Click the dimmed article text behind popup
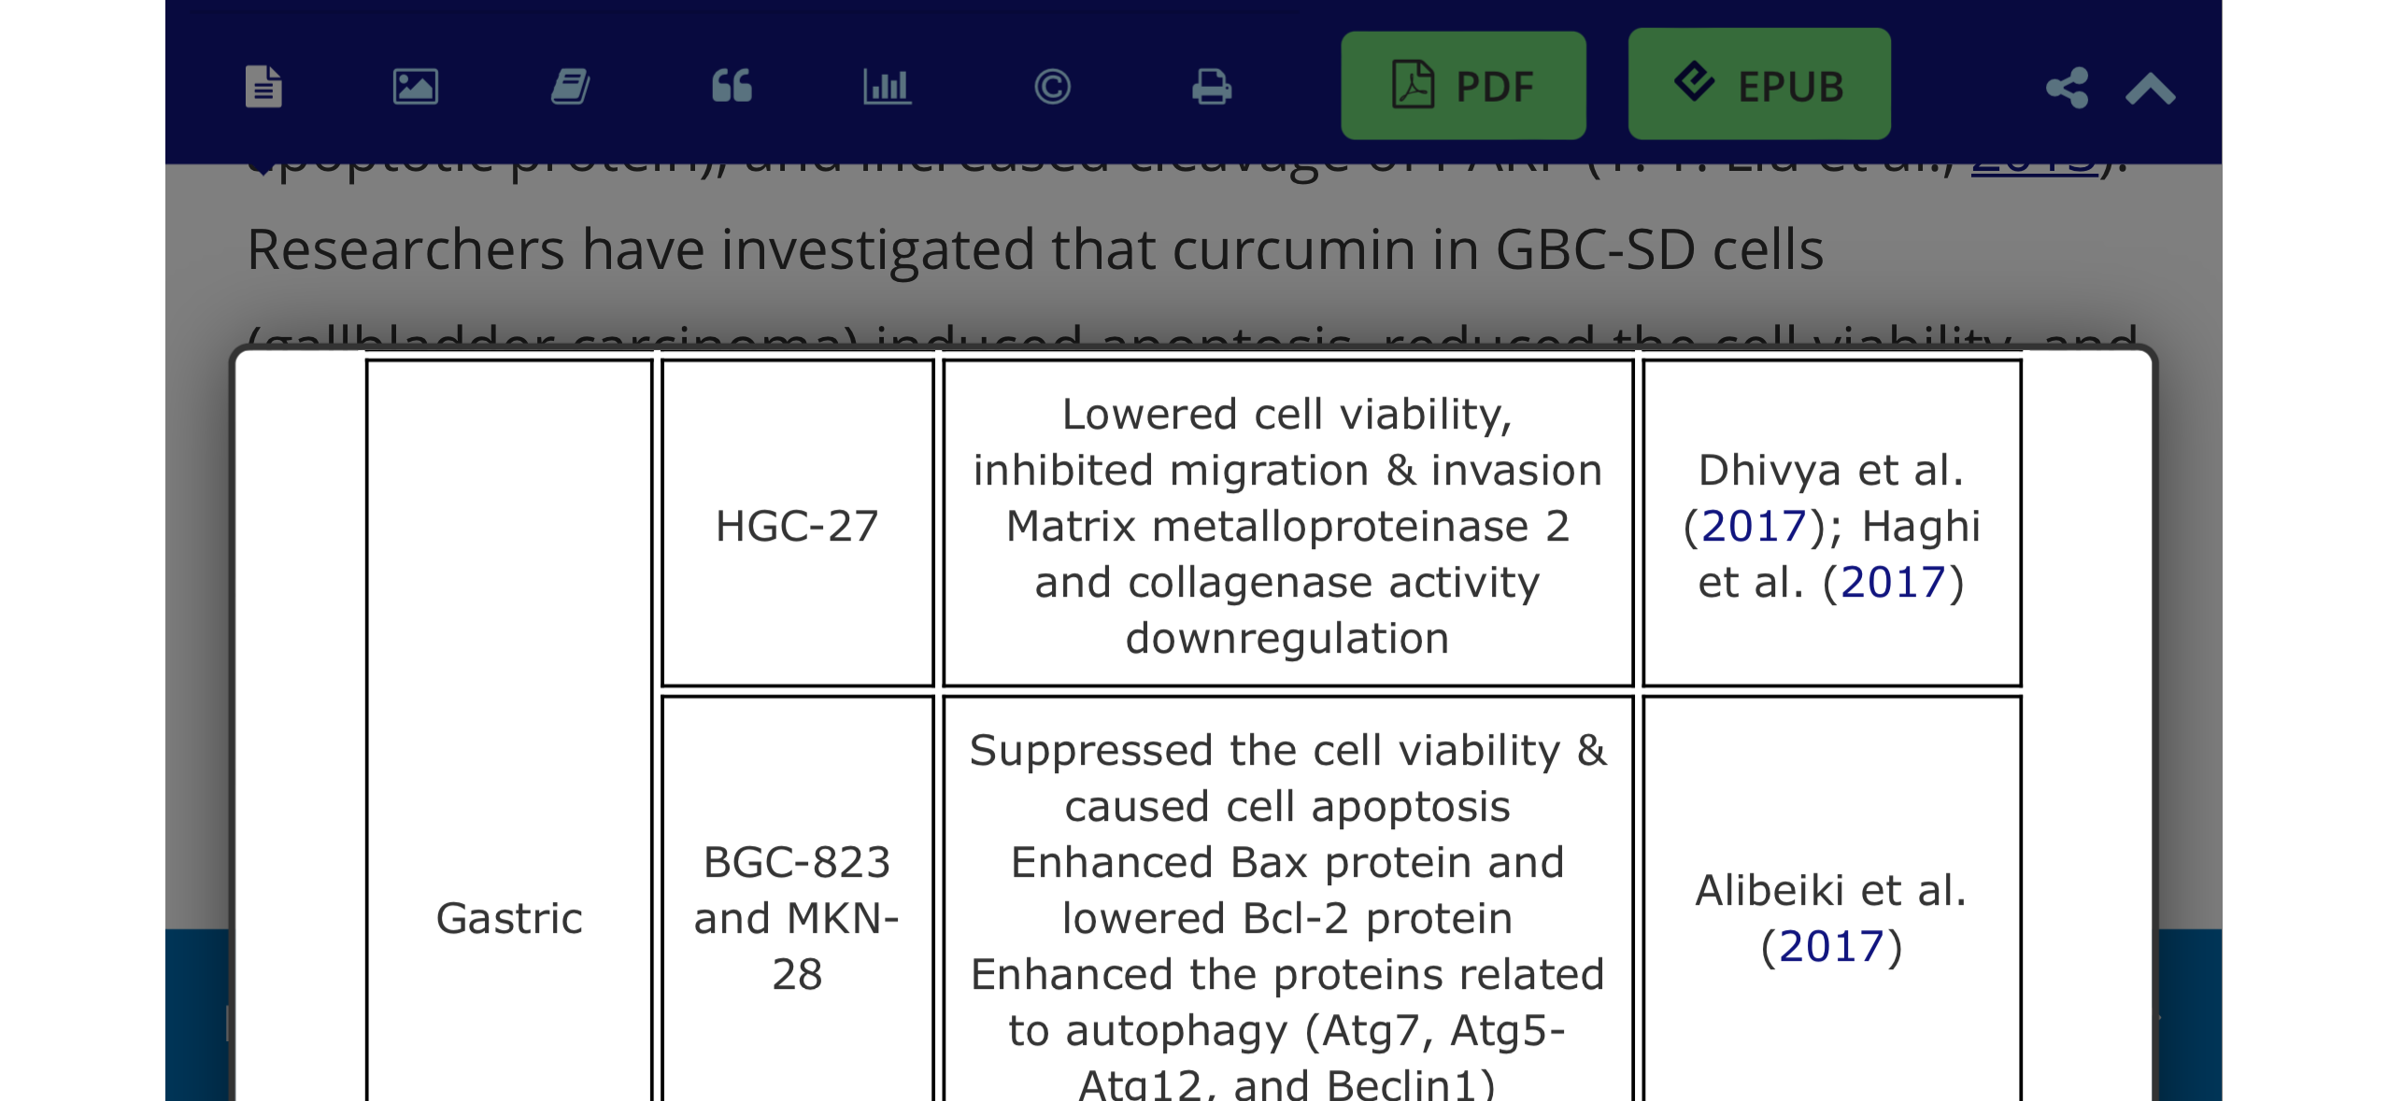This screenshot has width=2388, height=1101. click(x=1034, y=250)
